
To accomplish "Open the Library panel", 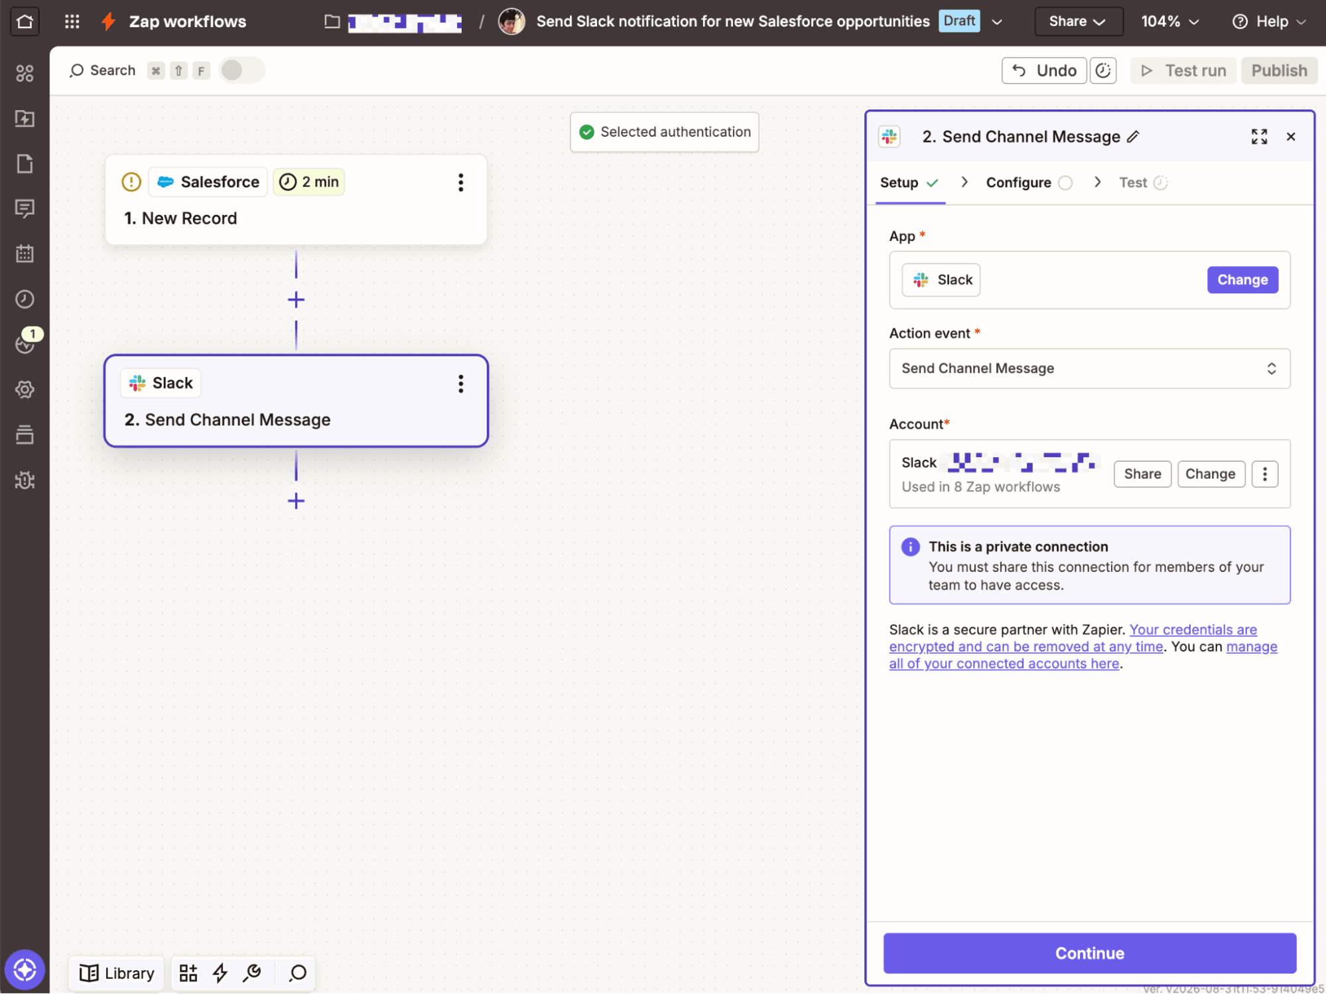I will (117, 973).
